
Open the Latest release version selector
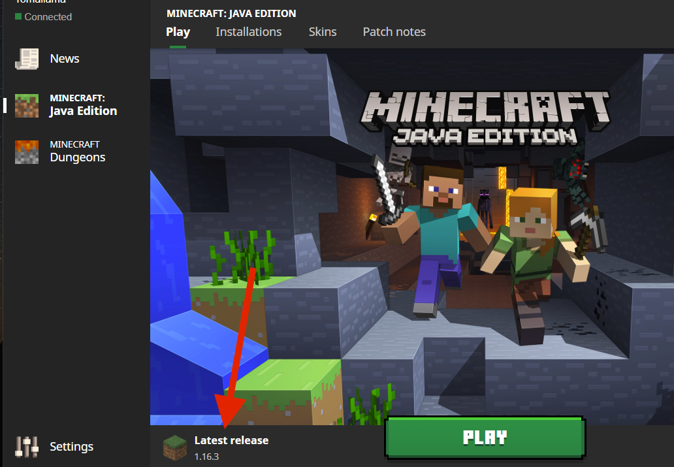pyautogui.click(x=216, y=447)
